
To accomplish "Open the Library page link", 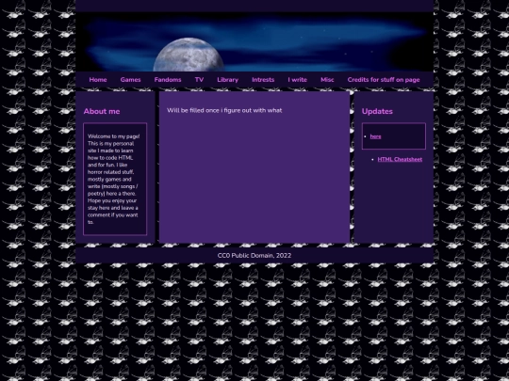I will (x=227, y=80).
